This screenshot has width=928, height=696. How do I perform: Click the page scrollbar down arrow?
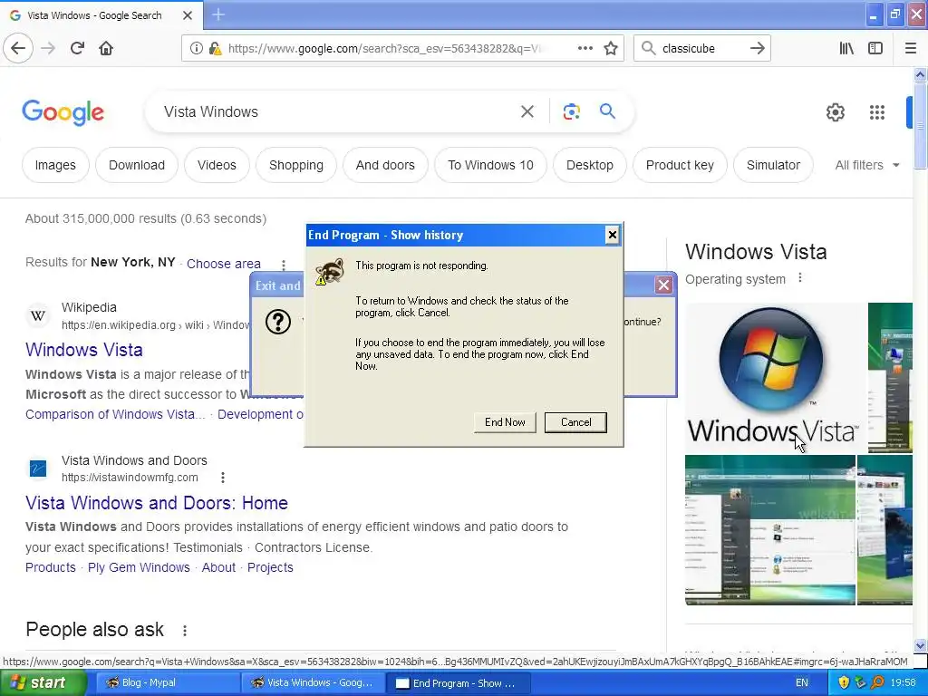point(920,645)
